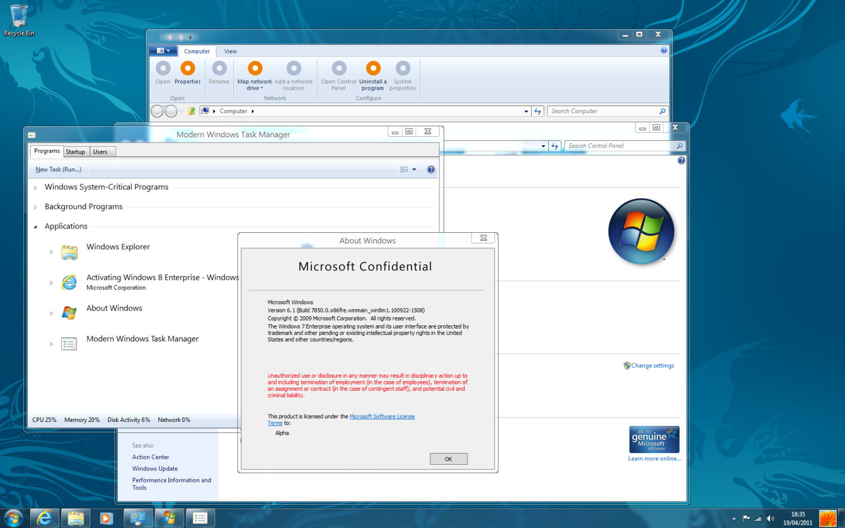The image size is (845, 528).
Task: Switch to the Users tab
Action: point(100,152)
